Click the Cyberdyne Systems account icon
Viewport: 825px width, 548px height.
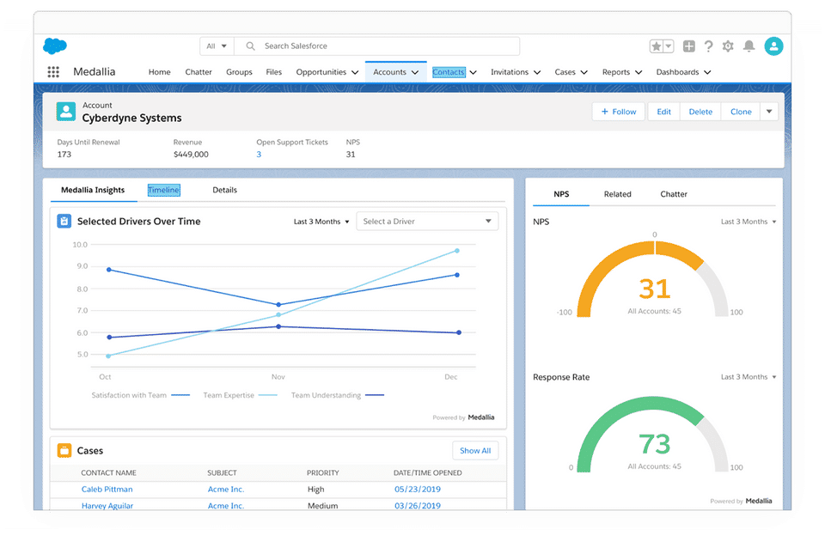click(66, 112)
